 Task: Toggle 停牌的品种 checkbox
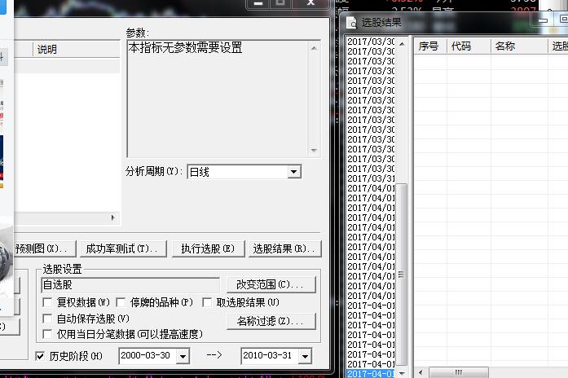[x=121, y=303]
